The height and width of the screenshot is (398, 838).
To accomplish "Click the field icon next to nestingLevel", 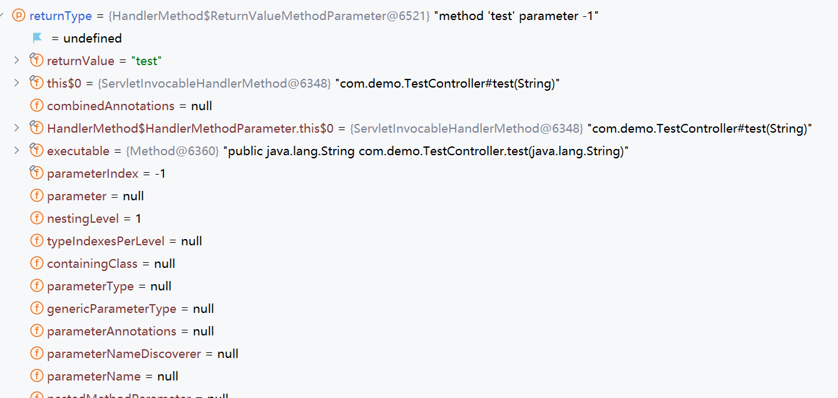I will pyautogui.click(x=36, y=218).
